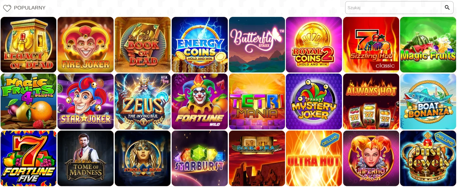The height and width of the screenshot is (187, 457).
Task: Open Tome of Madness game
Action: [x=85, y=158]
